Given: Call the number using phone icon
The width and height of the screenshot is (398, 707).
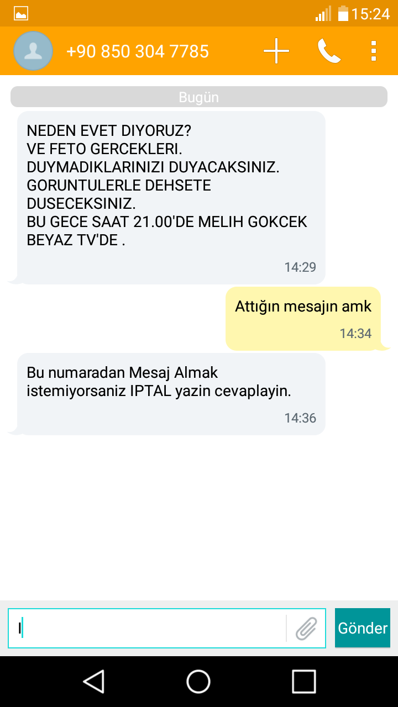Looking at the screenshot, I should coord(329,51).
